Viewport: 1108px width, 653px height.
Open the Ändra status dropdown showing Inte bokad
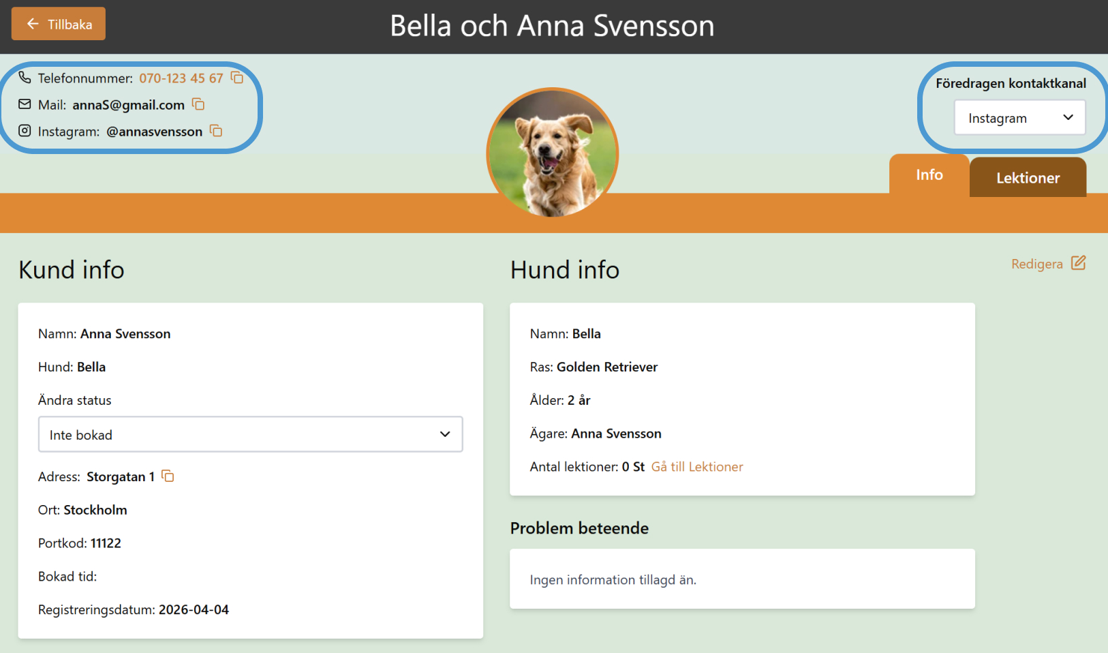[251, 434]
